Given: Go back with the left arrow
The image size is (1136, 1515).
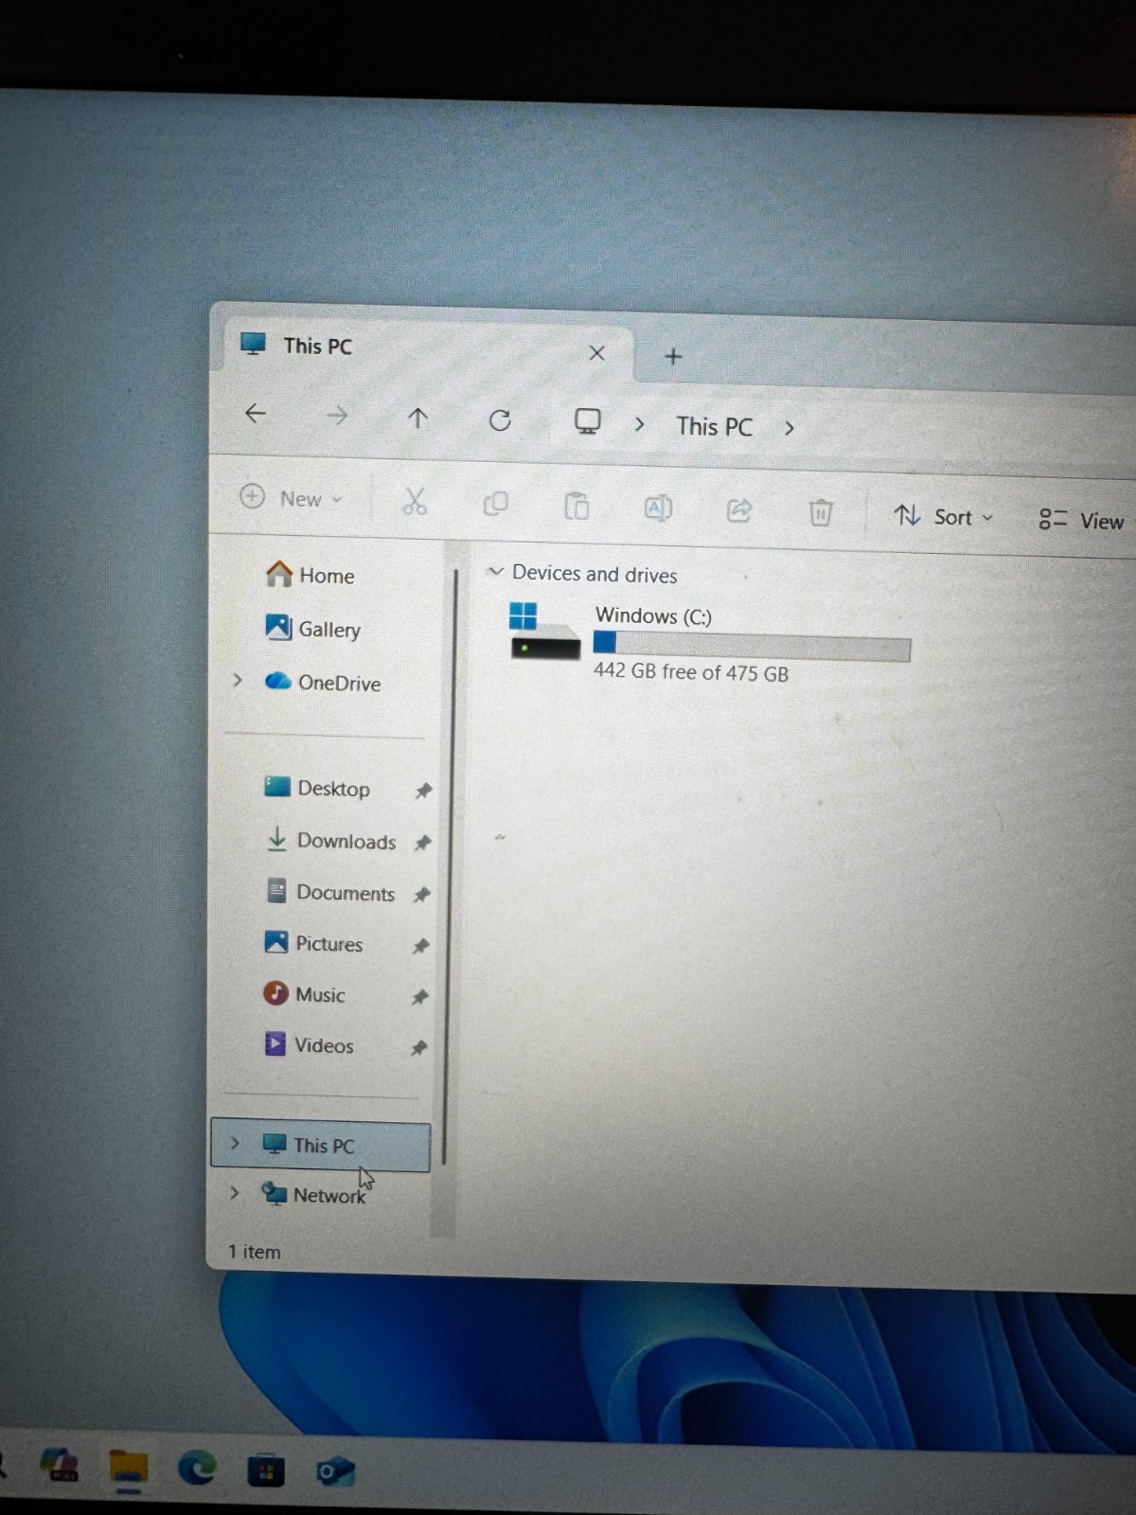Looking at the screenshot, I should [x=256, y=413].
